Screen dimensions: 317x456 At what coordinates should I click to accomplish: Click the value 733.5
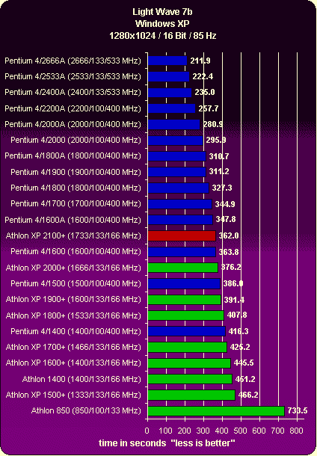pos(298,410)
